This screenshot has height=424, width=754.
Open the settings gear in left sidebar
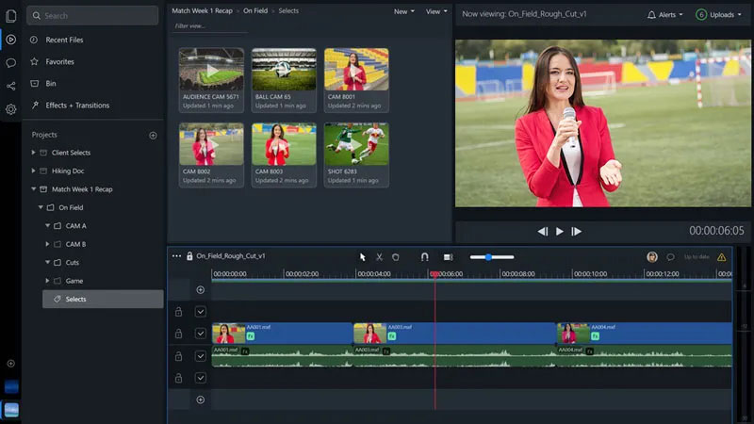(11, 109)
